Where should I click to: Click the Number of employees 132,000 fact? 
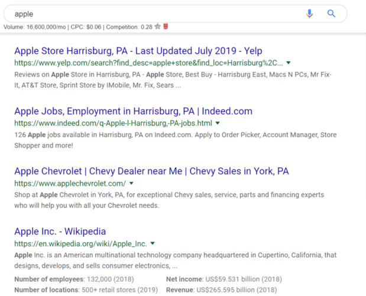click(74, 279)
